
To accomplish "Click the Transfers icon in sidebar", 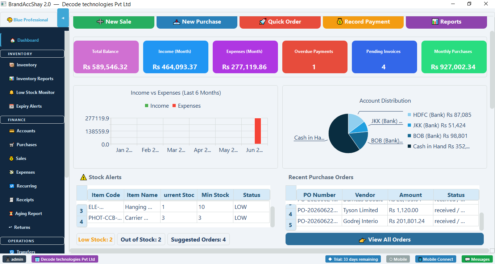I will tap(12, 252).
